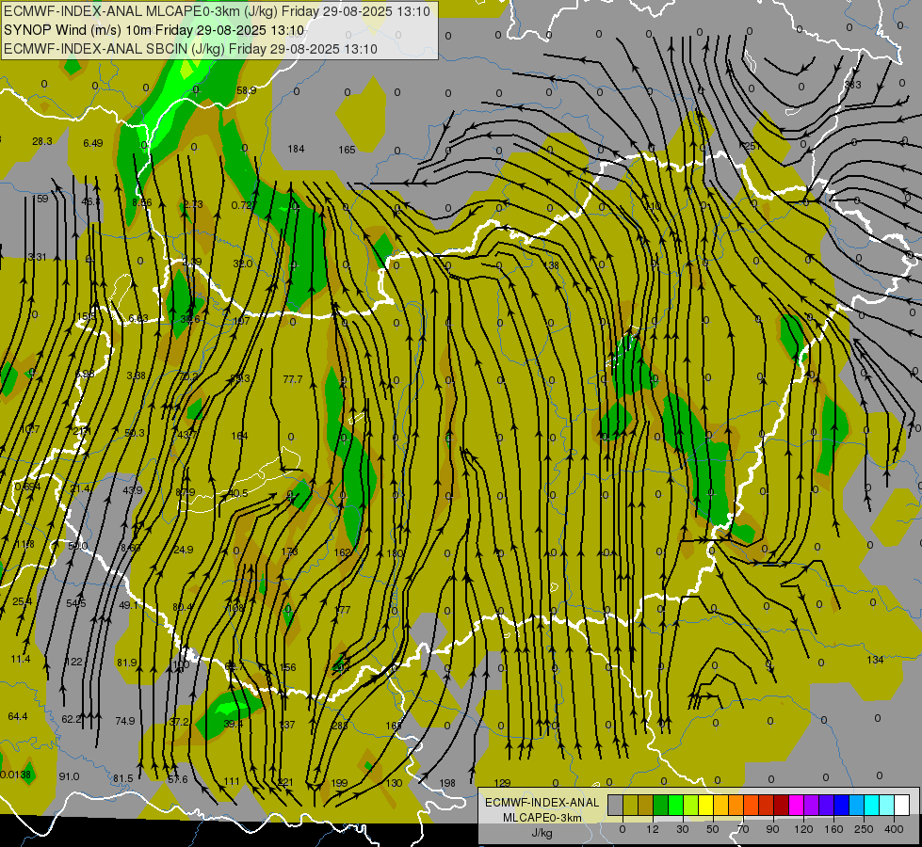Click the MLCAPE0-3km title line
The image size is (922, 847).
[217, 11]
